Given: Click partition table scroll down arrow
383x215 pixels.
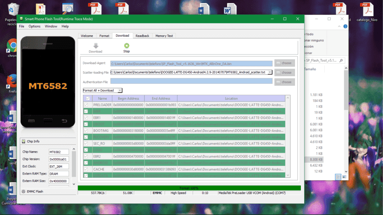Looking at the screenshot, I should tap(288, 175).
